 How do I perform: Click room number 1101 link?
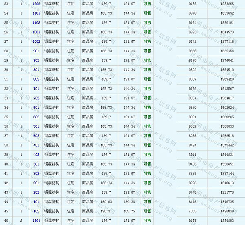tap(36, 13)
